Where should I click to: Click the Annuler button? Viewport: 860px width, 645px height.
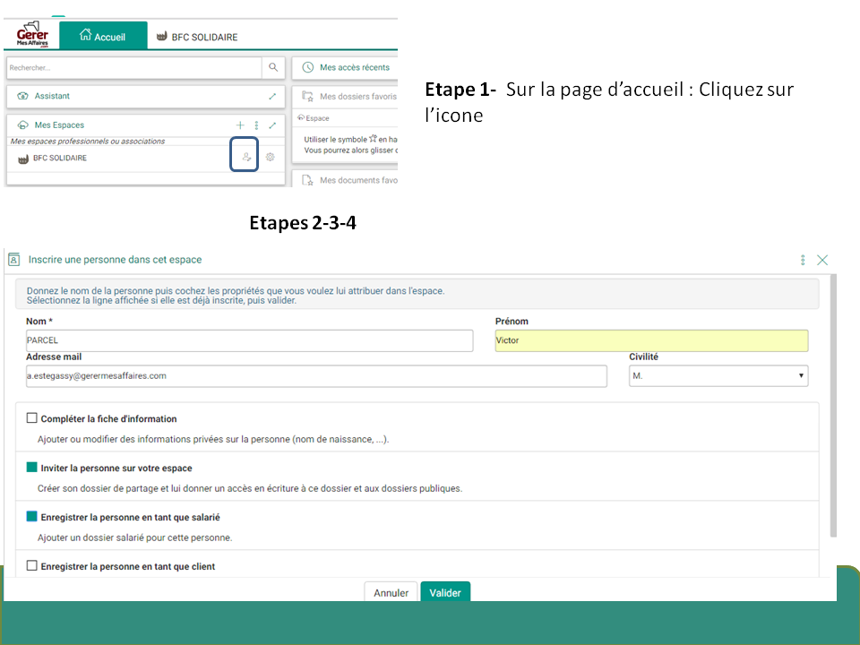click(391, 592)
